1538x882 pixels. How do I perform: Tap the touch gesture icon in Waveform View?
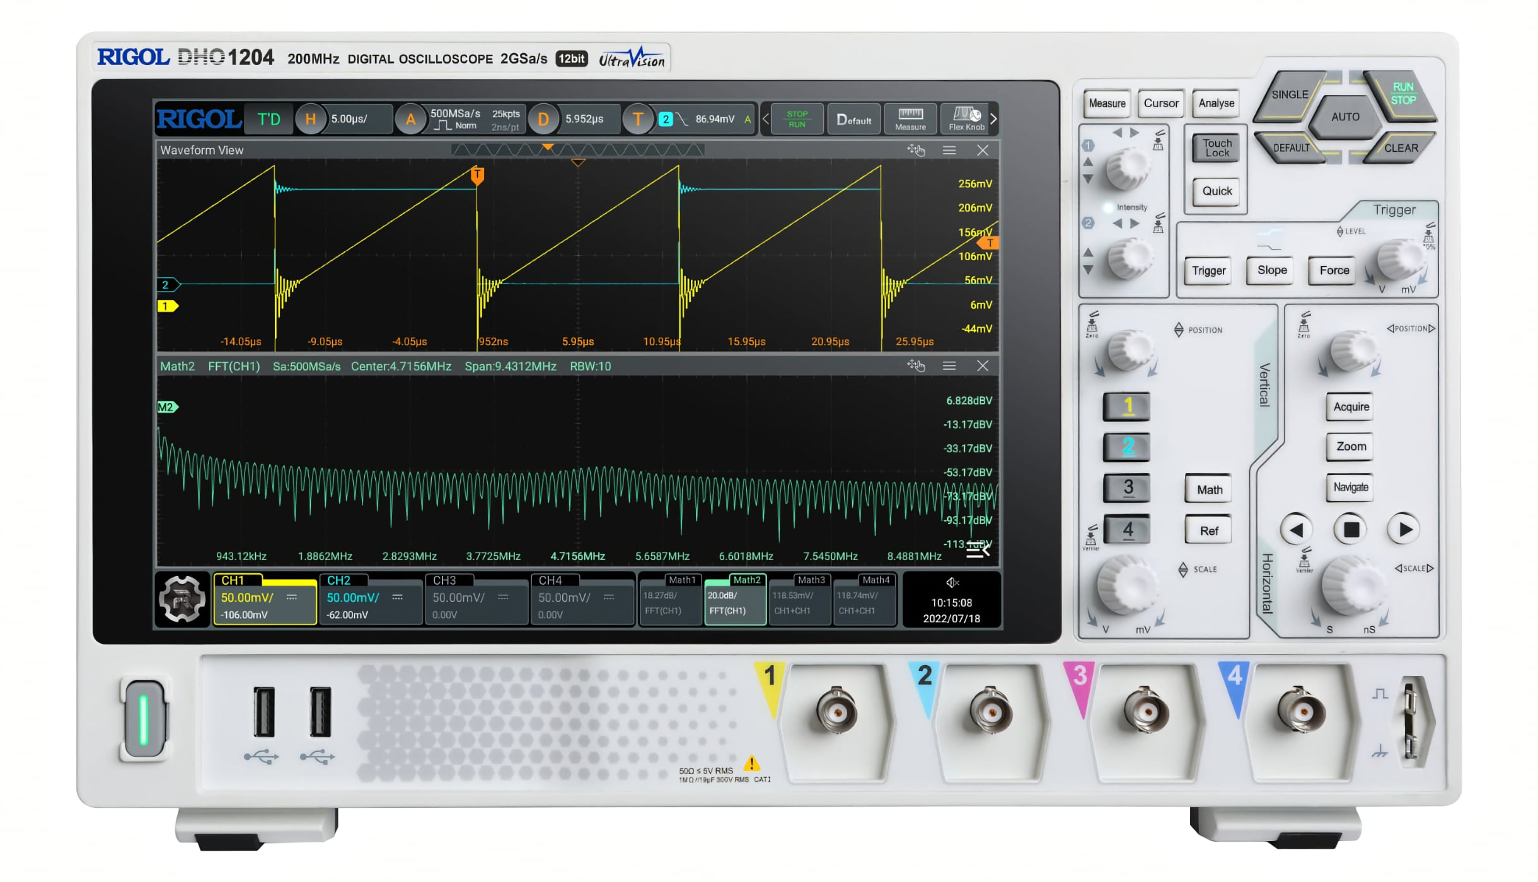[x=916, y=150]
